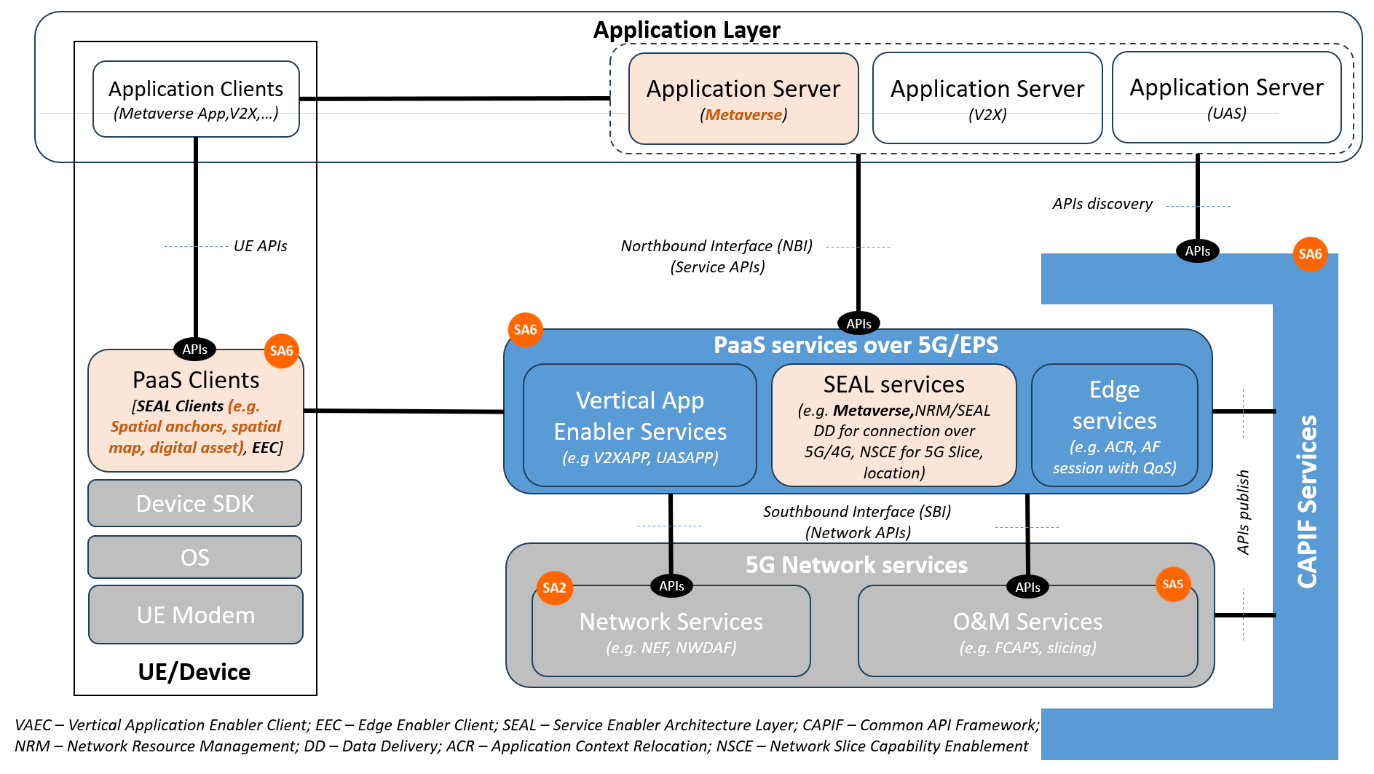Click the Application Clients box
This screenshot has width=1374, height=774.
coord(196,99)
